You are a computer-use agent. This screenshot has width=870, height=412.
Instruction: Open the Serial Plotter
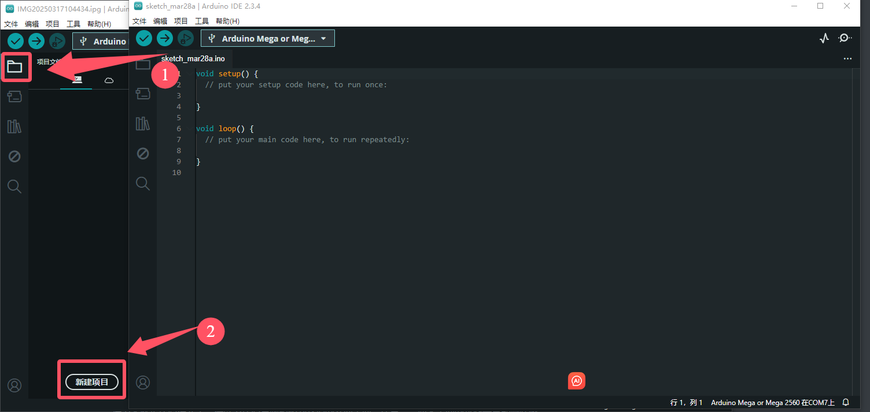824,38
